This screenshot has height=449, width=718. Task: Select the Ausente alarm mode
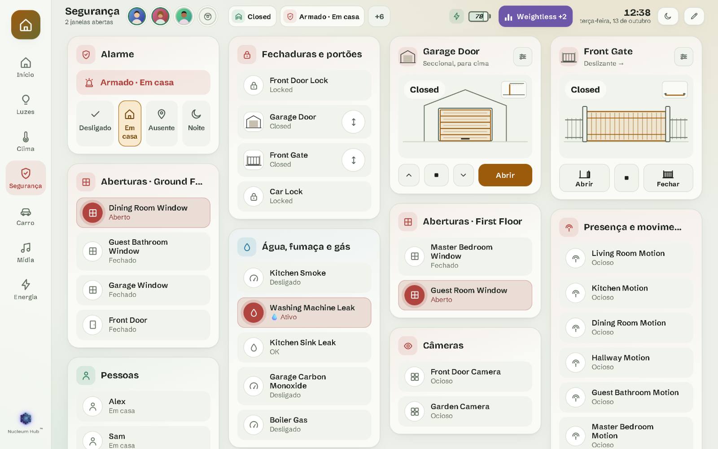162,123
